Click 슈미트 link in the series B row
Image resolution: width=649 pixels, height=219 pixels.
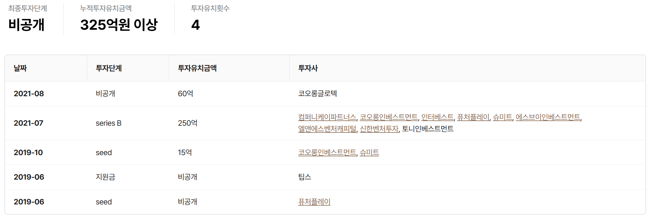(503, 117)
